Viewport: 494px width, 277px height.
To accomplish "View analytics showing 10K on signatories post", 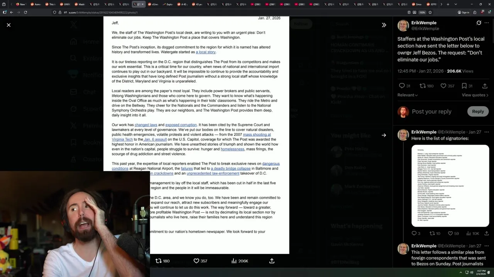I will [472, 233].
